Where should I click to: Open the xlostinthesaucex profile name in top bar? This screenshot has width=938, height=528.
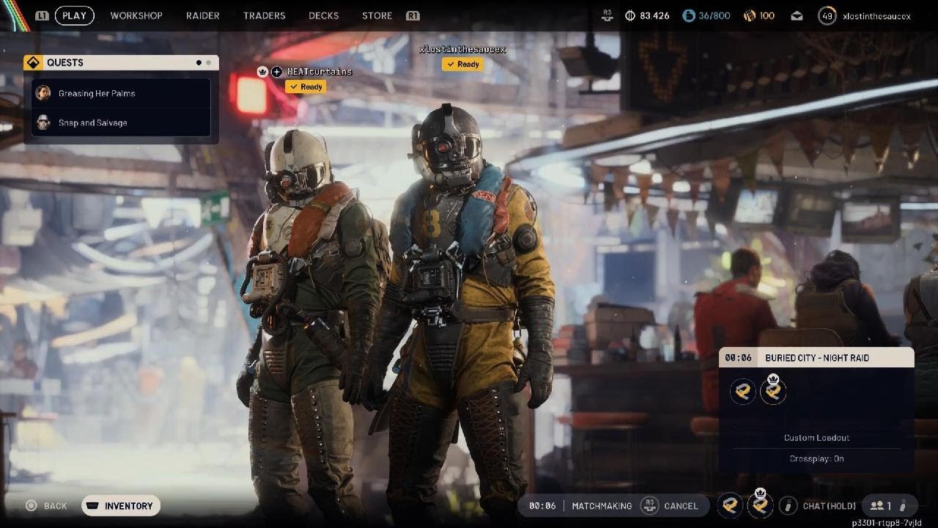[876, 15]
